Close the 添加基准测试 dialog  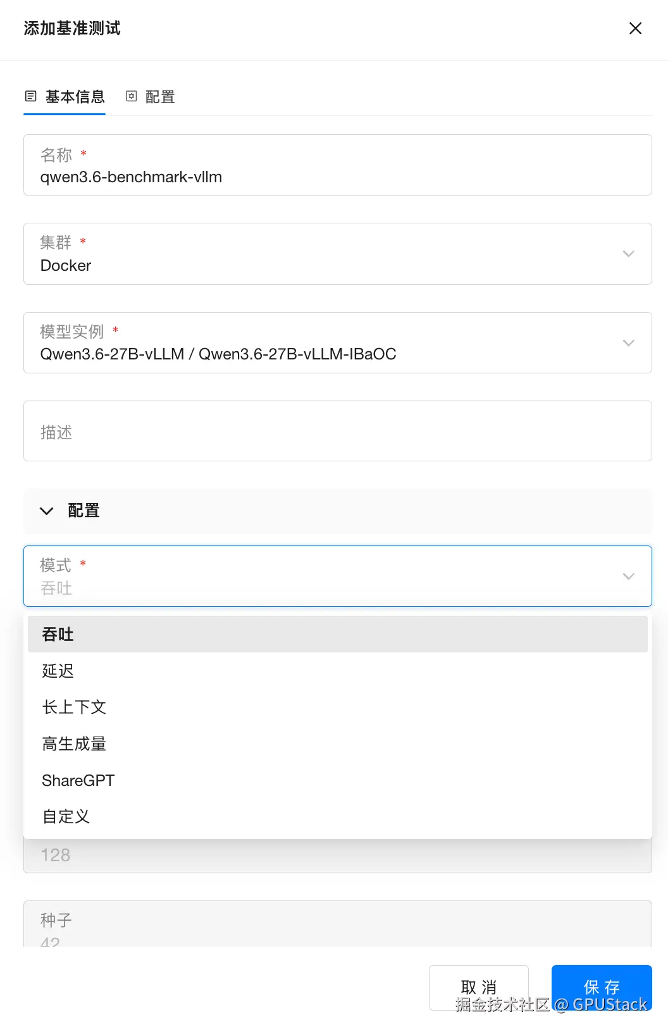635,28
